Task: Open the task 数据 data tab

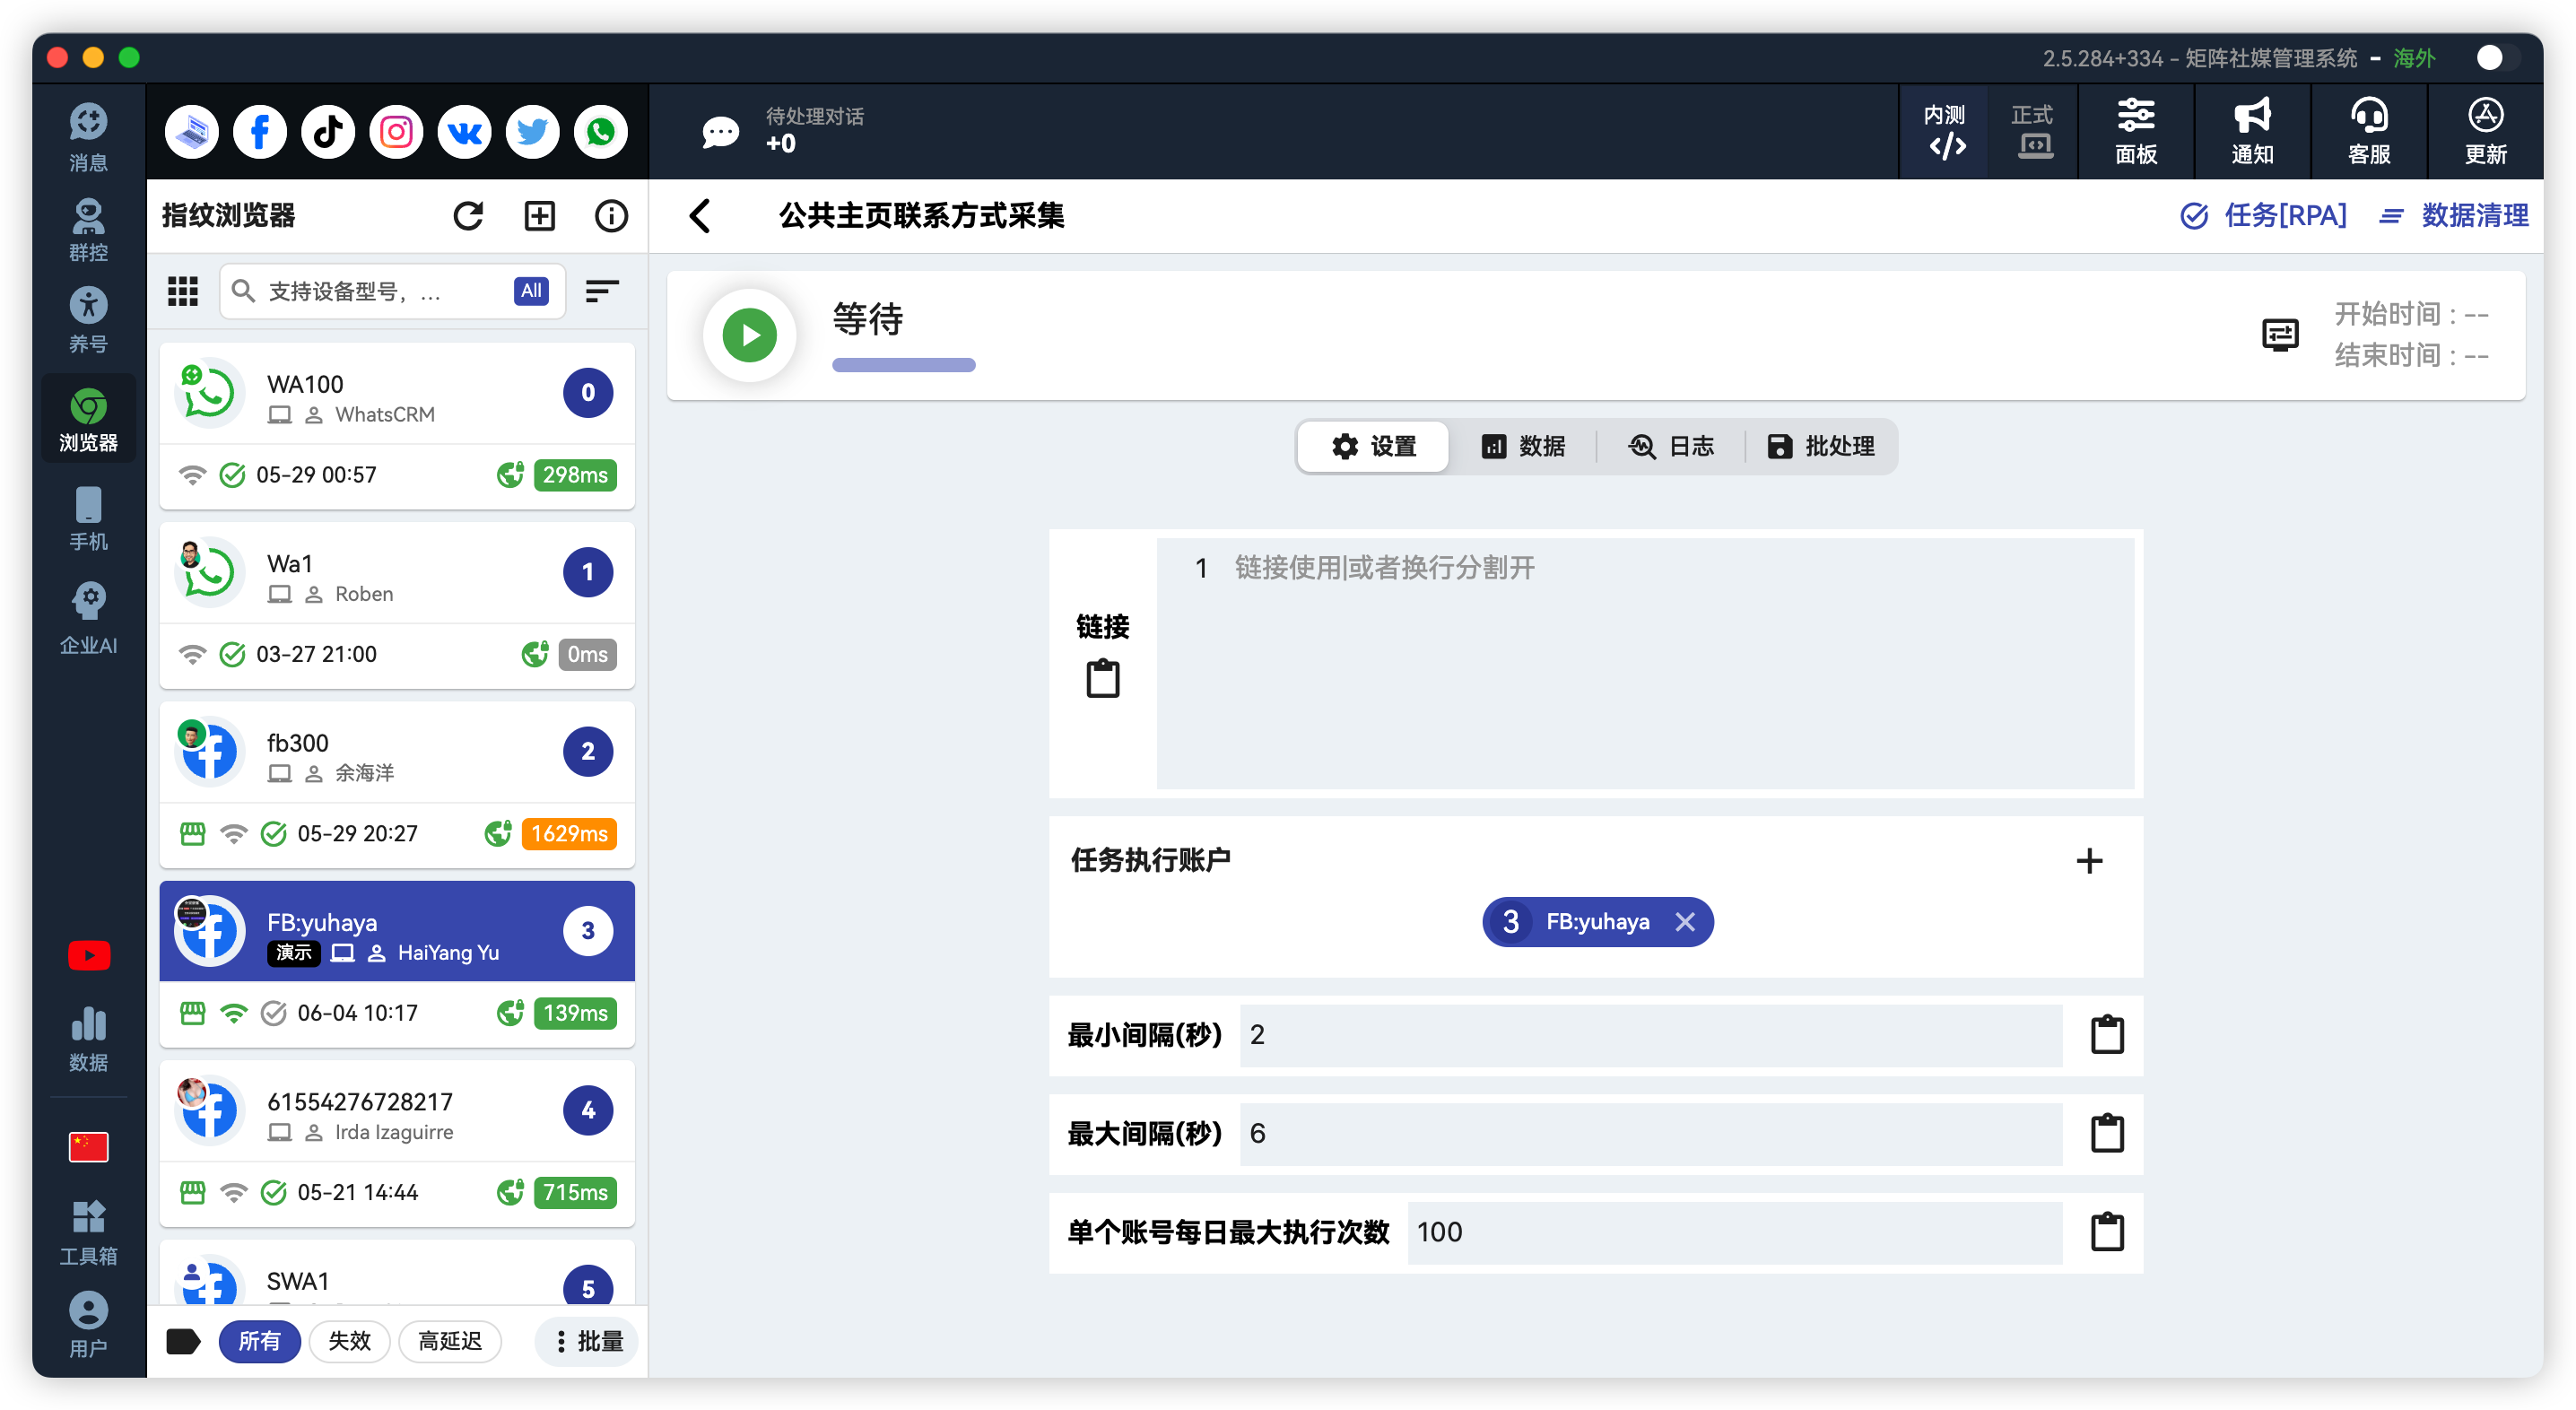Action: point(1523,446)
